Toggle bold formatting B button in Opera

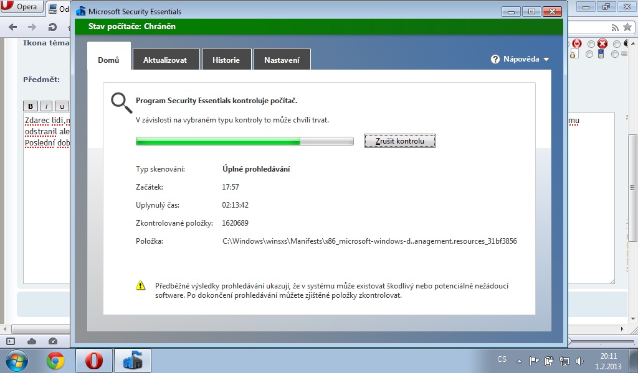pyautogui.click(x=31, y=106)
